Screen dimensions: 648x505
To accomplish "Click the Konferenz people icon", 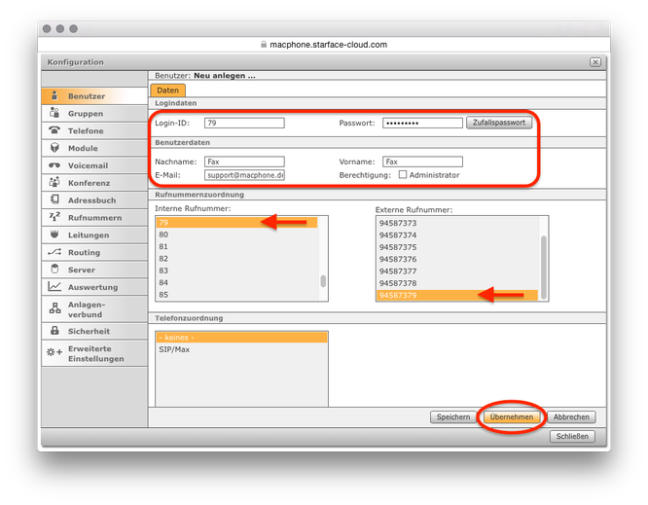I will tap(54, 182).
